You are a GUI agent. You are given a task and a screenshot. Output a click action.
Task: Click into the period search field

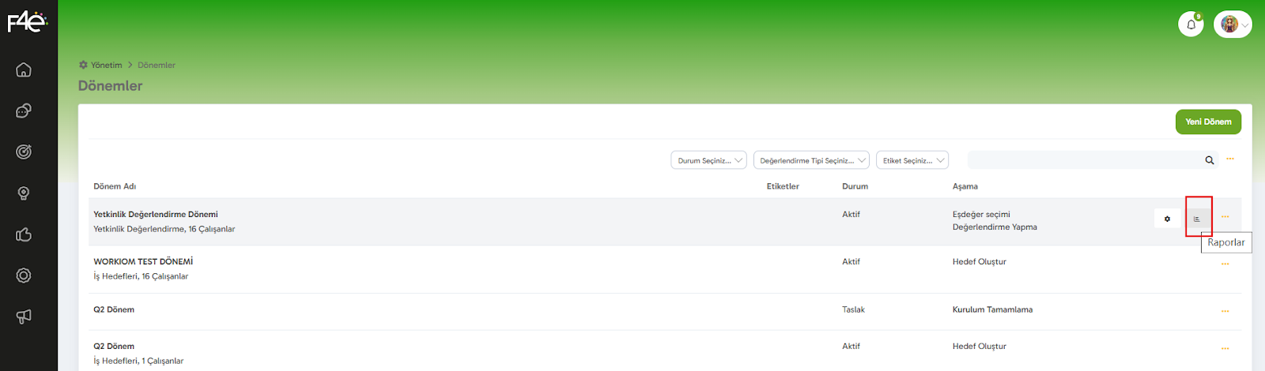[1083, 160]
